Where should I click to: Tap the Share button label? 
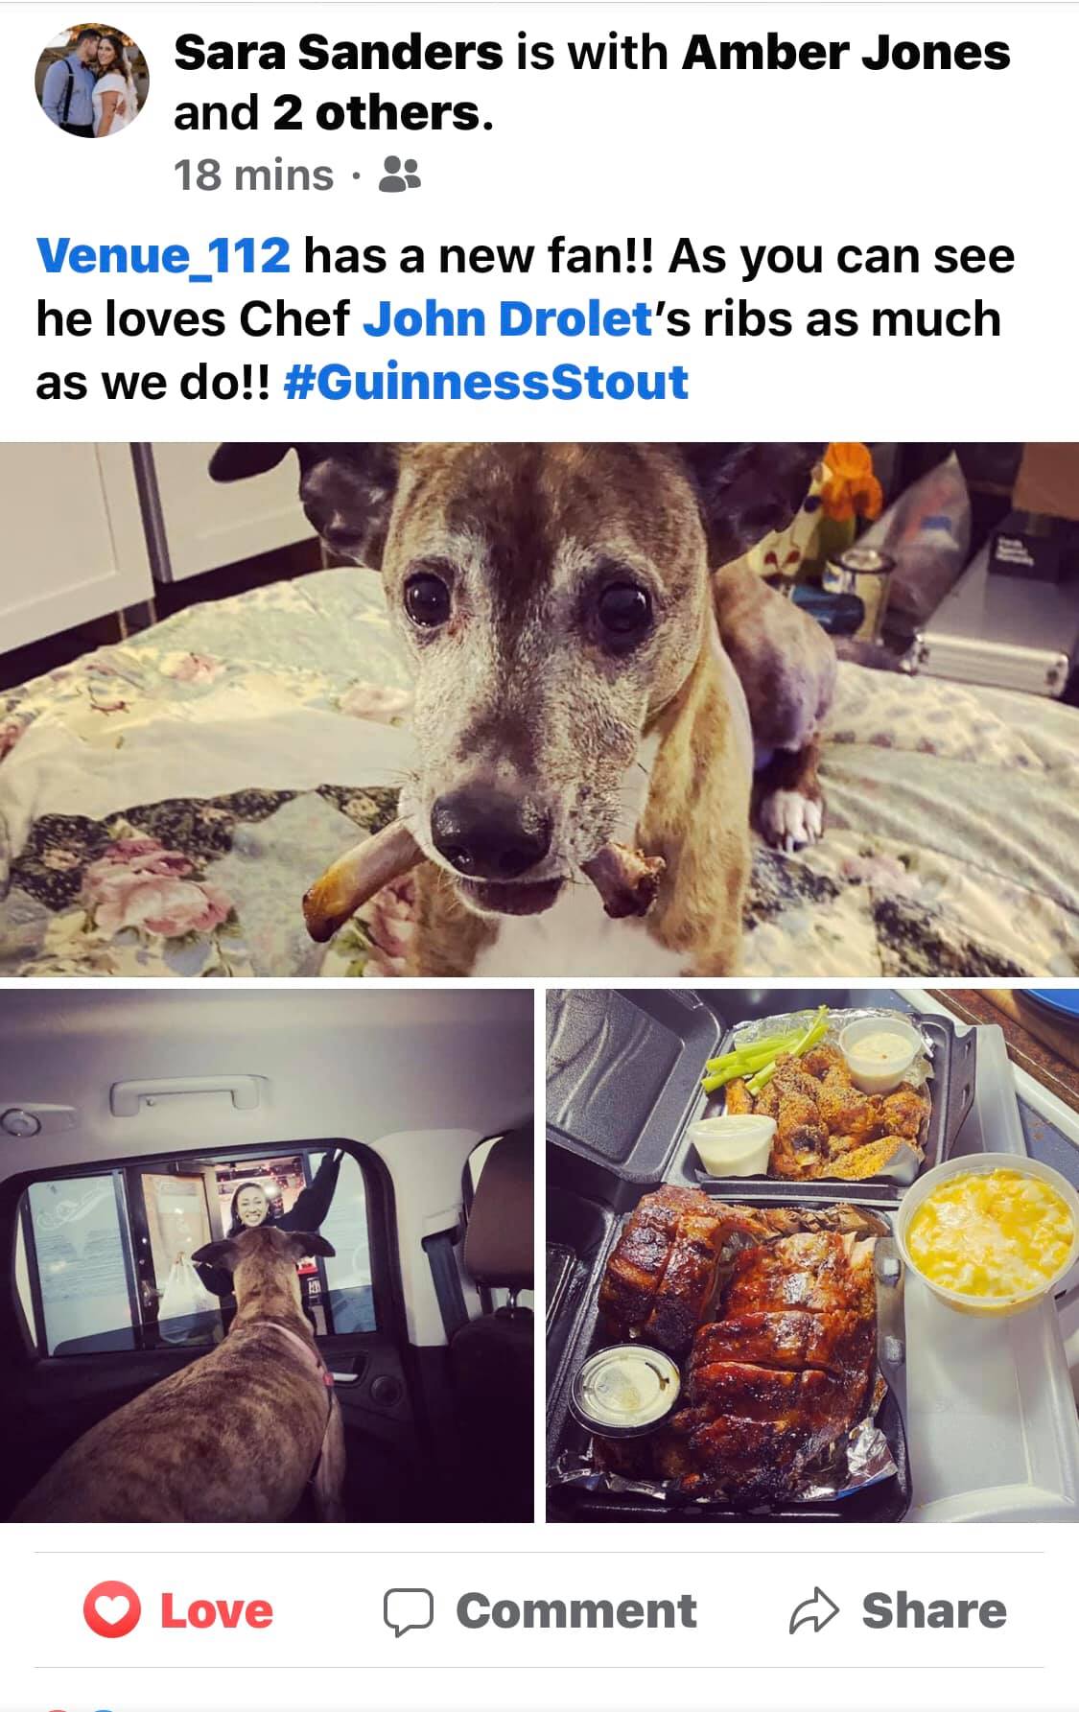934,1610
